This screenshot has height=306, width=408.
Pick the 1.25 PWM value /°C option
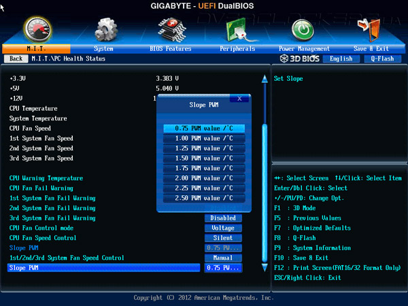pos(204,148)
